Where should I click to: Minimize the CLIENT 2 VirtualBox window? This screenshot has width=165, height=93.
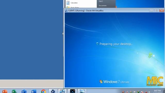pos(151,11)
